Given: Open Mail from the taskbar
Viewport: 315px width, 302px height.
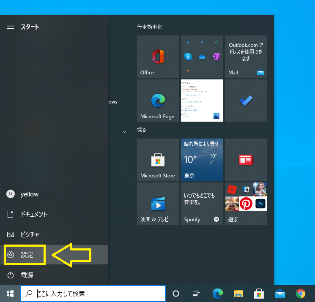Looking at the screenshot, I should (x=280, y=294).
